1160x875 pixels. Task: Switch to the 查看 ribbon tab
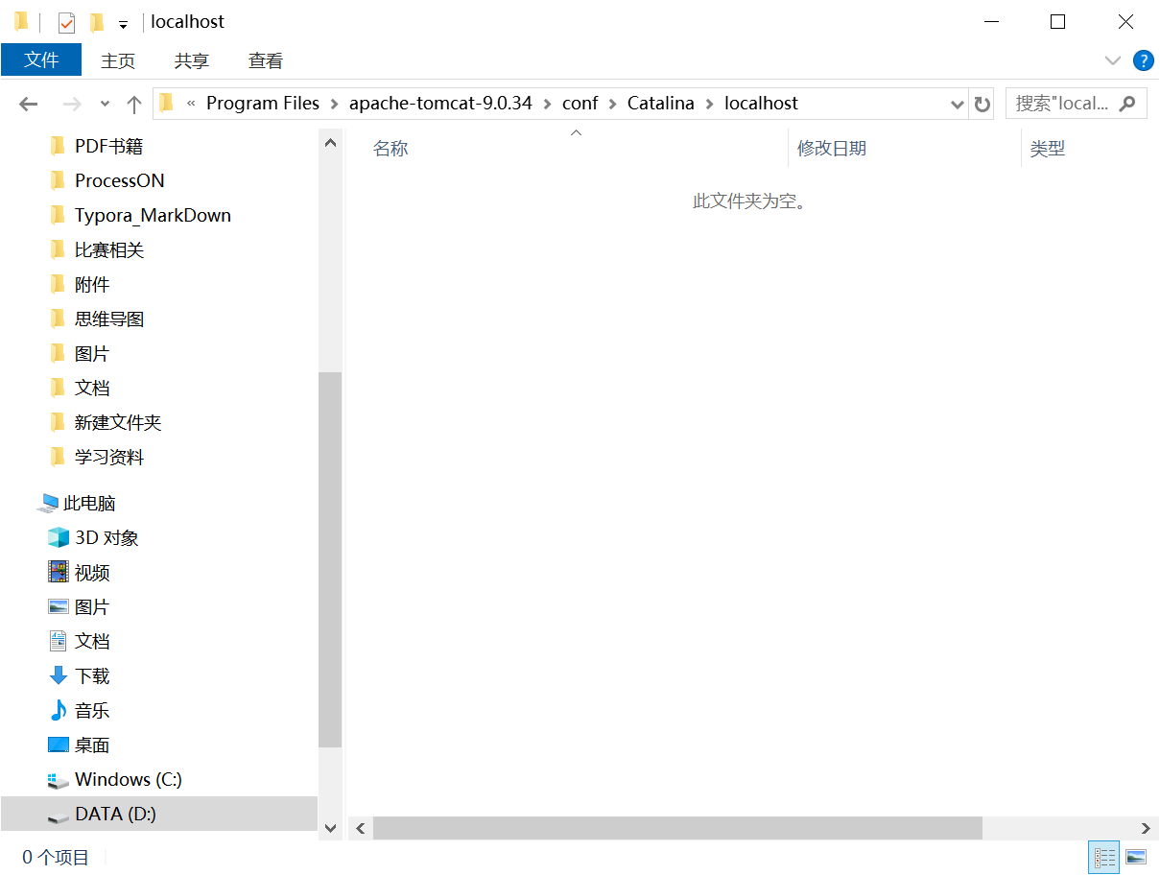[x=266, y=60]
